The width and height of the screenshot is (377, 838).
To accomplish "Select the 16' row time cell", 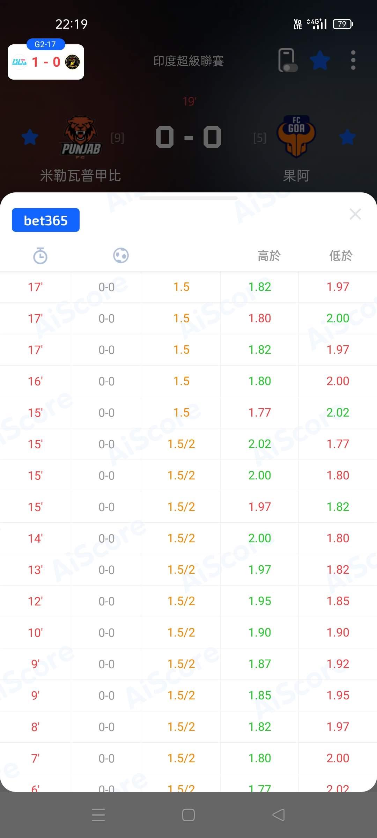I will pos(35,381).
